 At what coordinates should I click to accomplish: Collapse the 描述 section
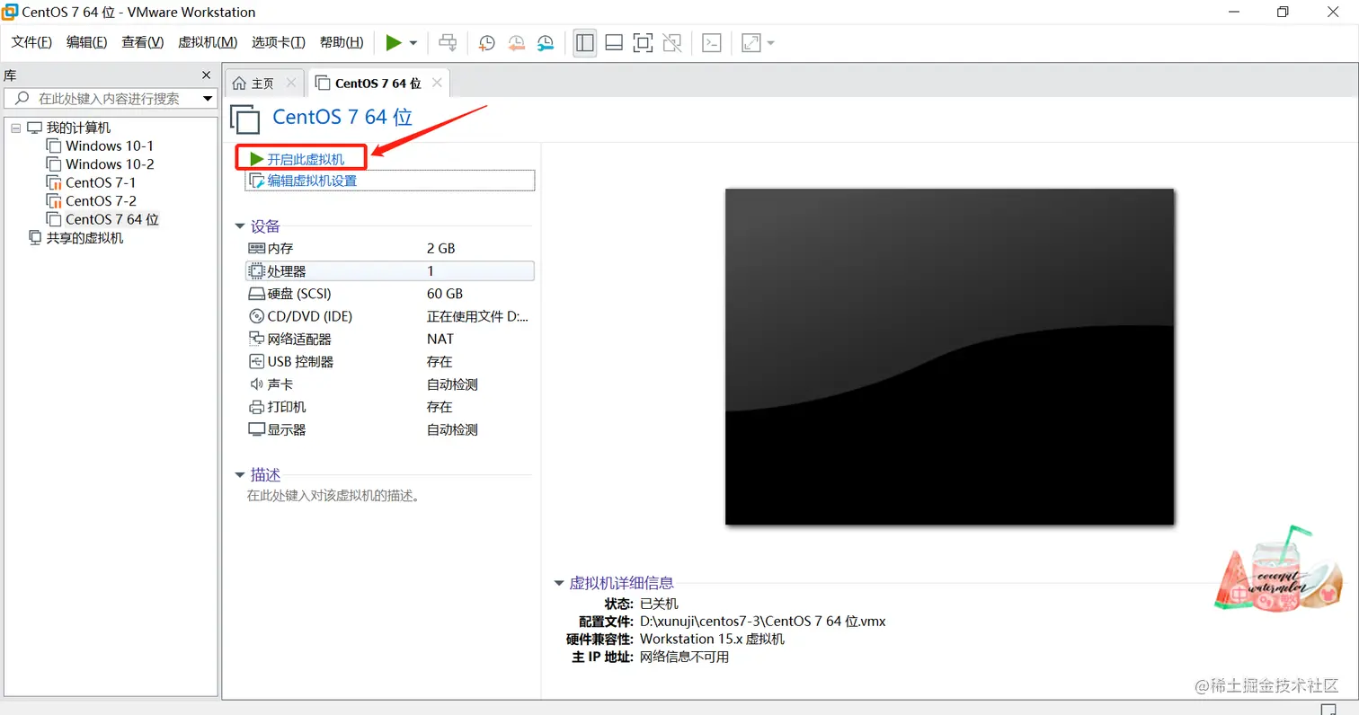tap(240, 475)
